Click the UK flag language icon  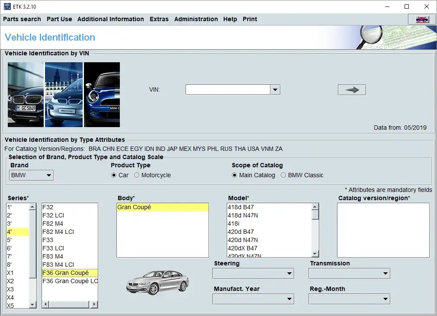pos(421,19)
